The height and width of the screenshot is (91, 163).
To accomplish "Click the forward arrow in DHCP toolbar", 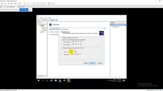I will point(39,20).
